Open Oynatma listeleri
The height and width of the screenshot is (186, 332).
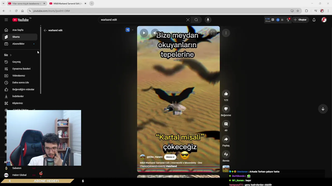tap(20, 69)
